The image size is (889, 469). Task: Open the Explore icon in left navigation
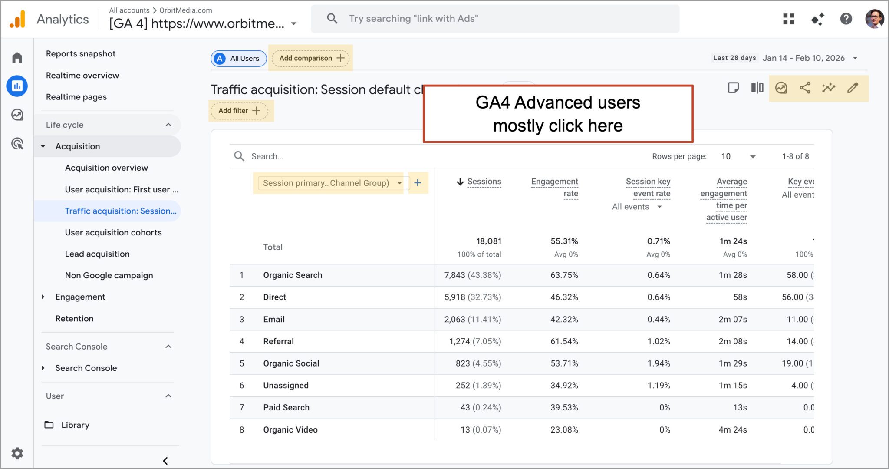point(17,115)
